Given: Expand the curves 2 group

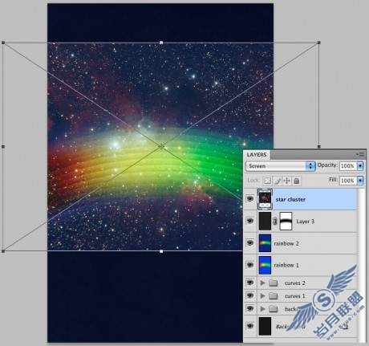Looking at the screenshot, I should coord(262,283).
